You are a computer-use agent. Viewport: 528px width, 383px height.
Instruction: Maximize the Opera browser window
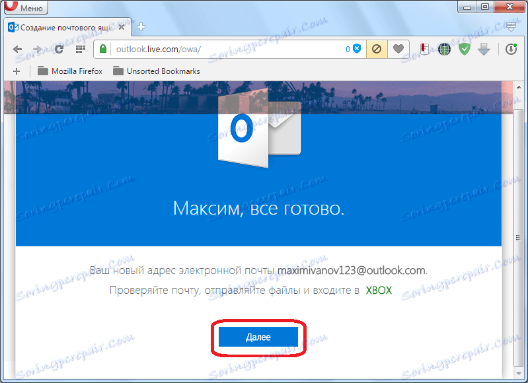click(484, 7)
